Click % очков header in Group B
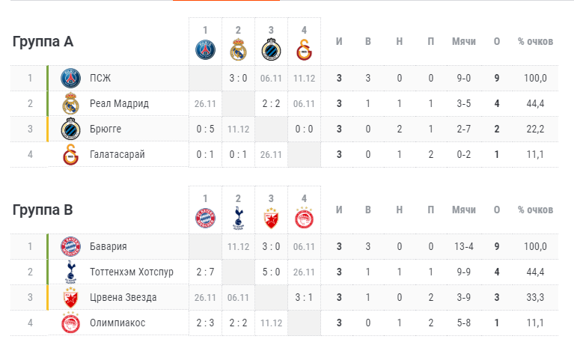The height and width of the screenshot is (351, 574). pyautogui.click(x=535, y=210)
